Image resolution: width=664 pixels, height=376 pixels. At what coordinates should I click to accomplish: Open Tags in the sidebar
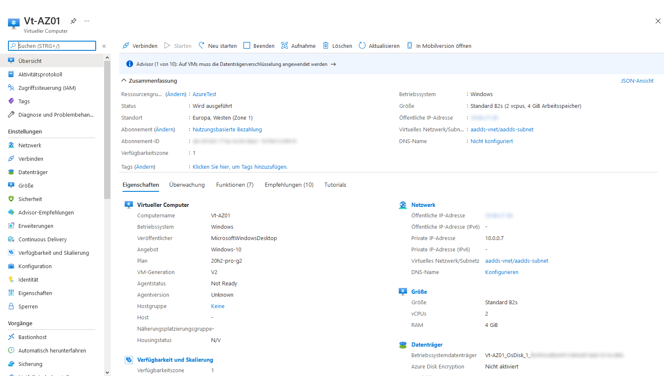52,101
